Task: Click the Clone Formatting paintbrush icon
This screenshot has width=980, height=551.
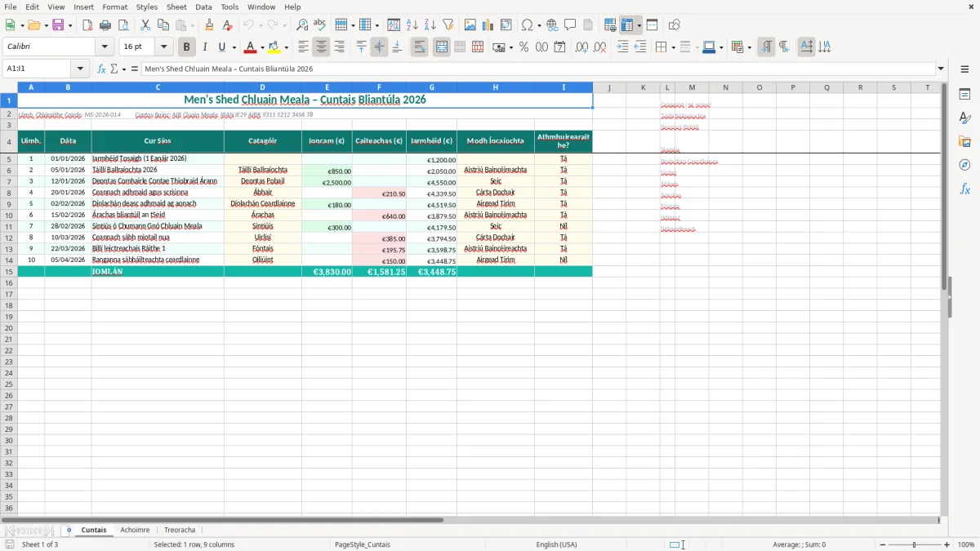Action: [x=210, y=25]
